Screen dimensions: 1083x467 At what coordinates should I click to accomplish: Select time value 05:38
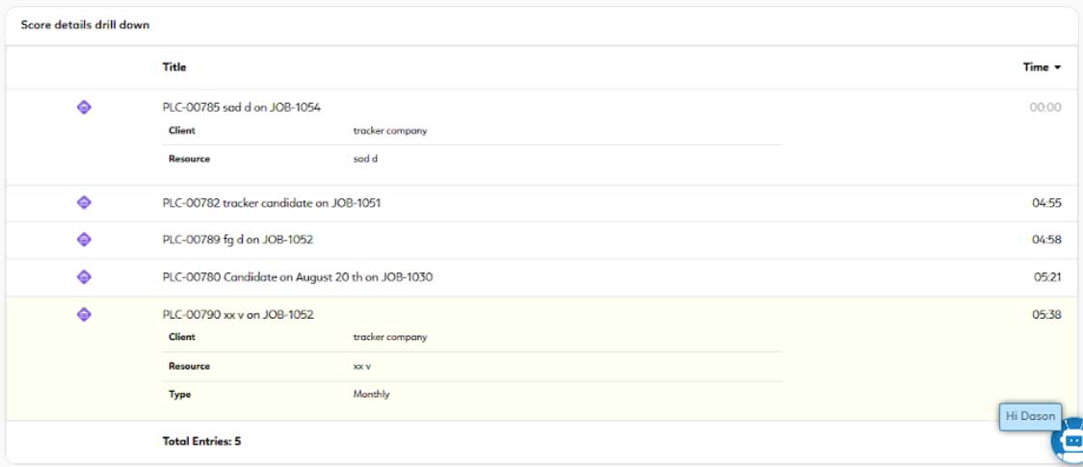(x=1047, y=315)
